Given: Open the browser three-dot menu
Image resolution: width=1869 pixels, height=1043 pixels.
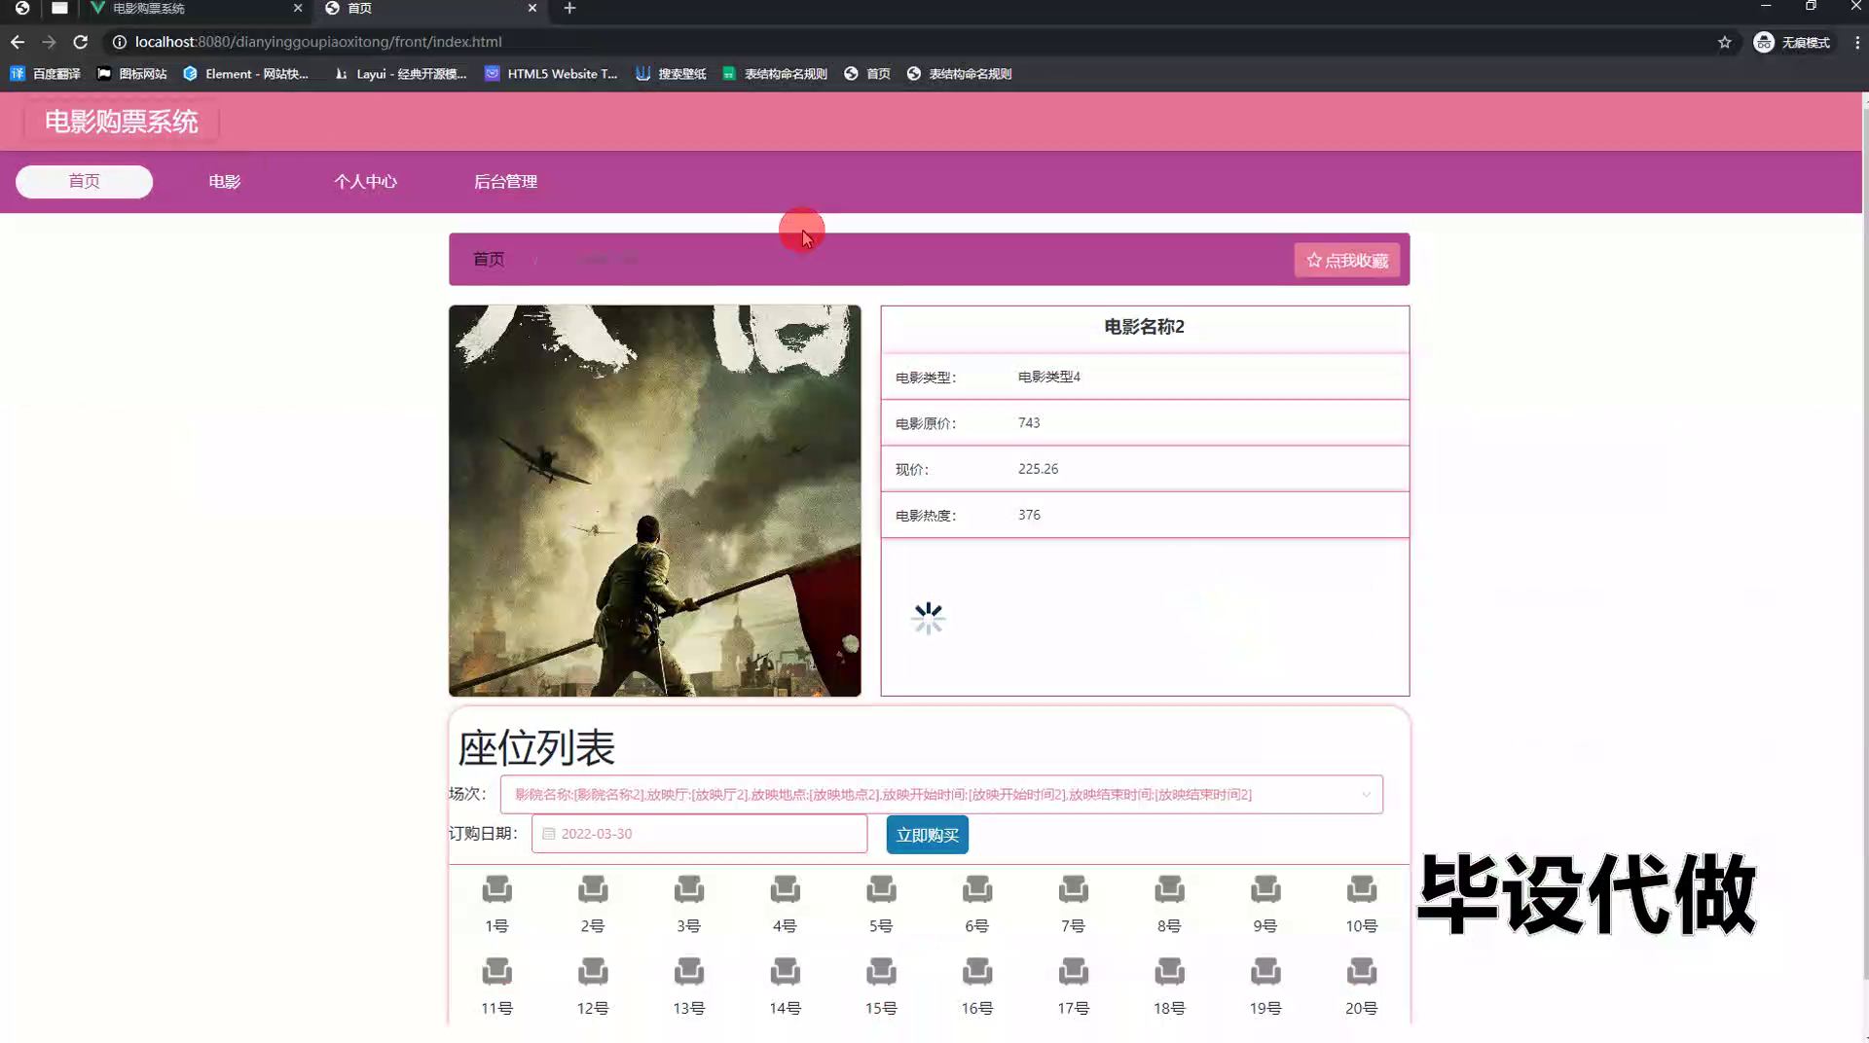Looking at the screenshot, I should coord(1856,42).
